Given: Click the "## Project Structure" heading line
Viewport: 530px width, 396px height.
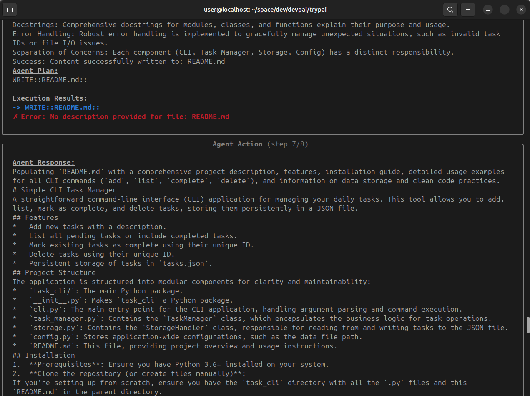Looking at the screenshot, I should (54, 272).
